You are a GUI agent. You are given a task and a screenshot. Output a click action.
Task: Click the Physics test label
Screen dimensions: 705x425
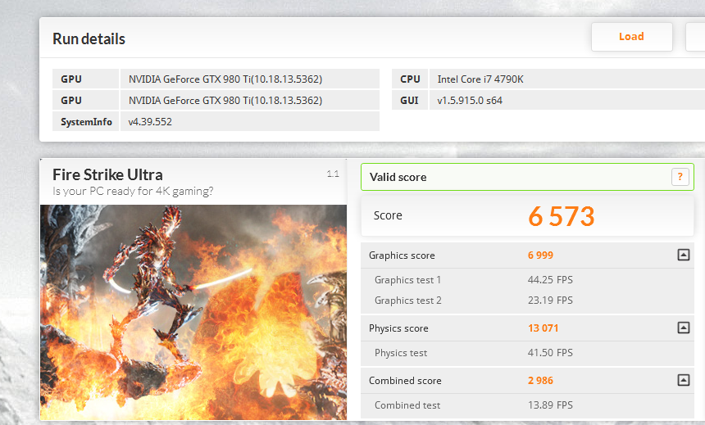coord(401,353)
